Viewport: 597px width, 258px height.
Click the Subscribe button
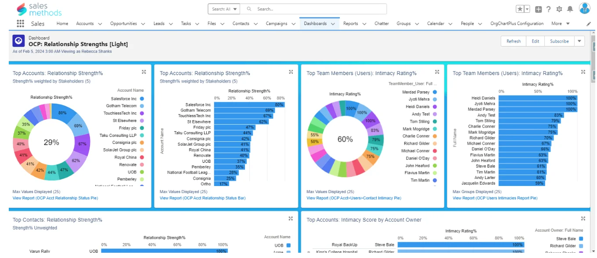pyautogui.click(x=559, y=41)
